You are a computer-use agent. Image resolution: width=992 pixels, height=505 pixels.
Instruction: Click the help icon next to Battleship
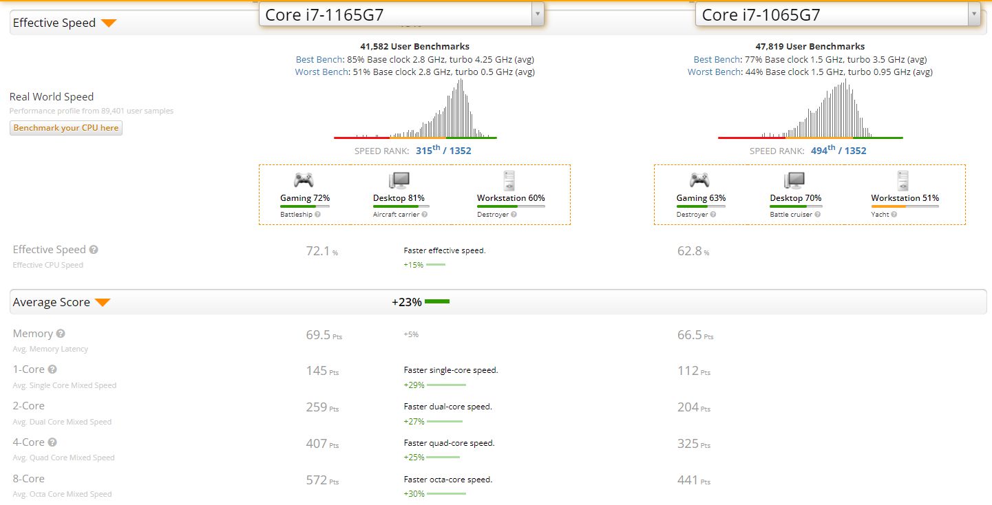317,215
